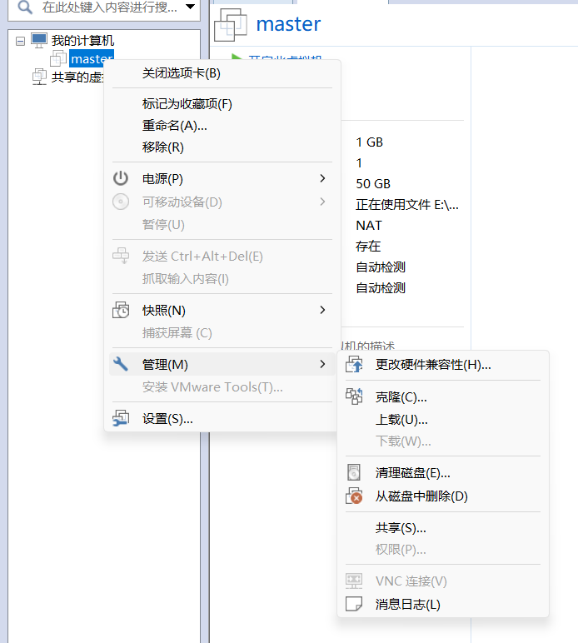The width and height of the screenshot is (578, 643).
Task: Click the VNC connection icon
Action: tap(354, 581)
